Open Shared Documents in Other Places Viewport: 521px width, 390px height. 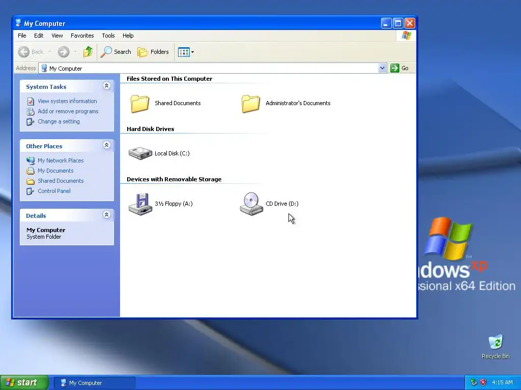point(61,181)
